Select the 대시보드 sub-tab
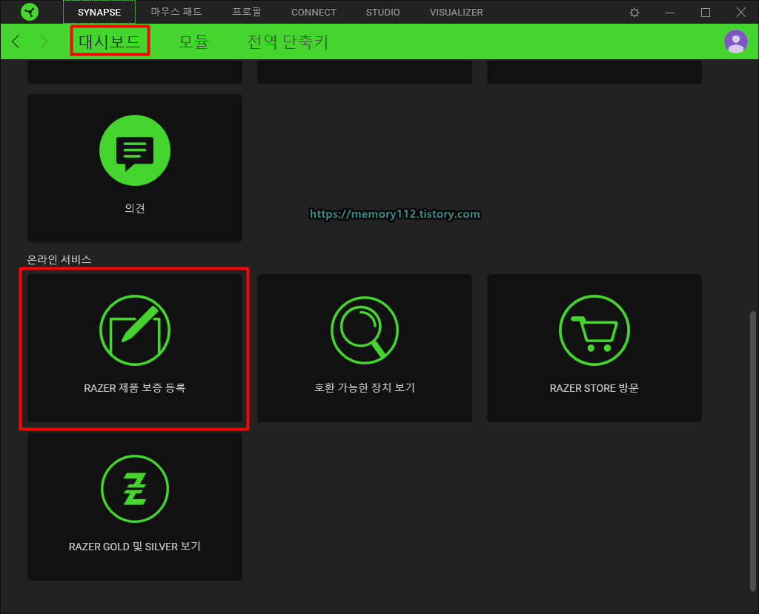This screenshot has width=759, height=614. 110,41
